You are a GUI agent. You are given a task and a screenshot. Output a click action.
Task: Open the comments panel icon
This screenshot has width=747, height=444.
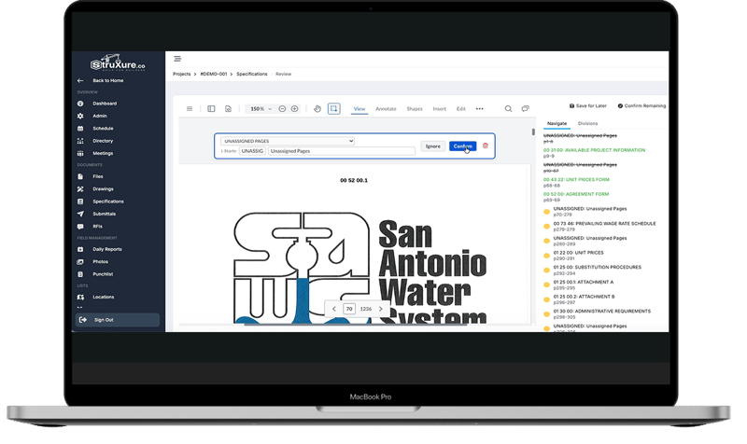(525, 109)
